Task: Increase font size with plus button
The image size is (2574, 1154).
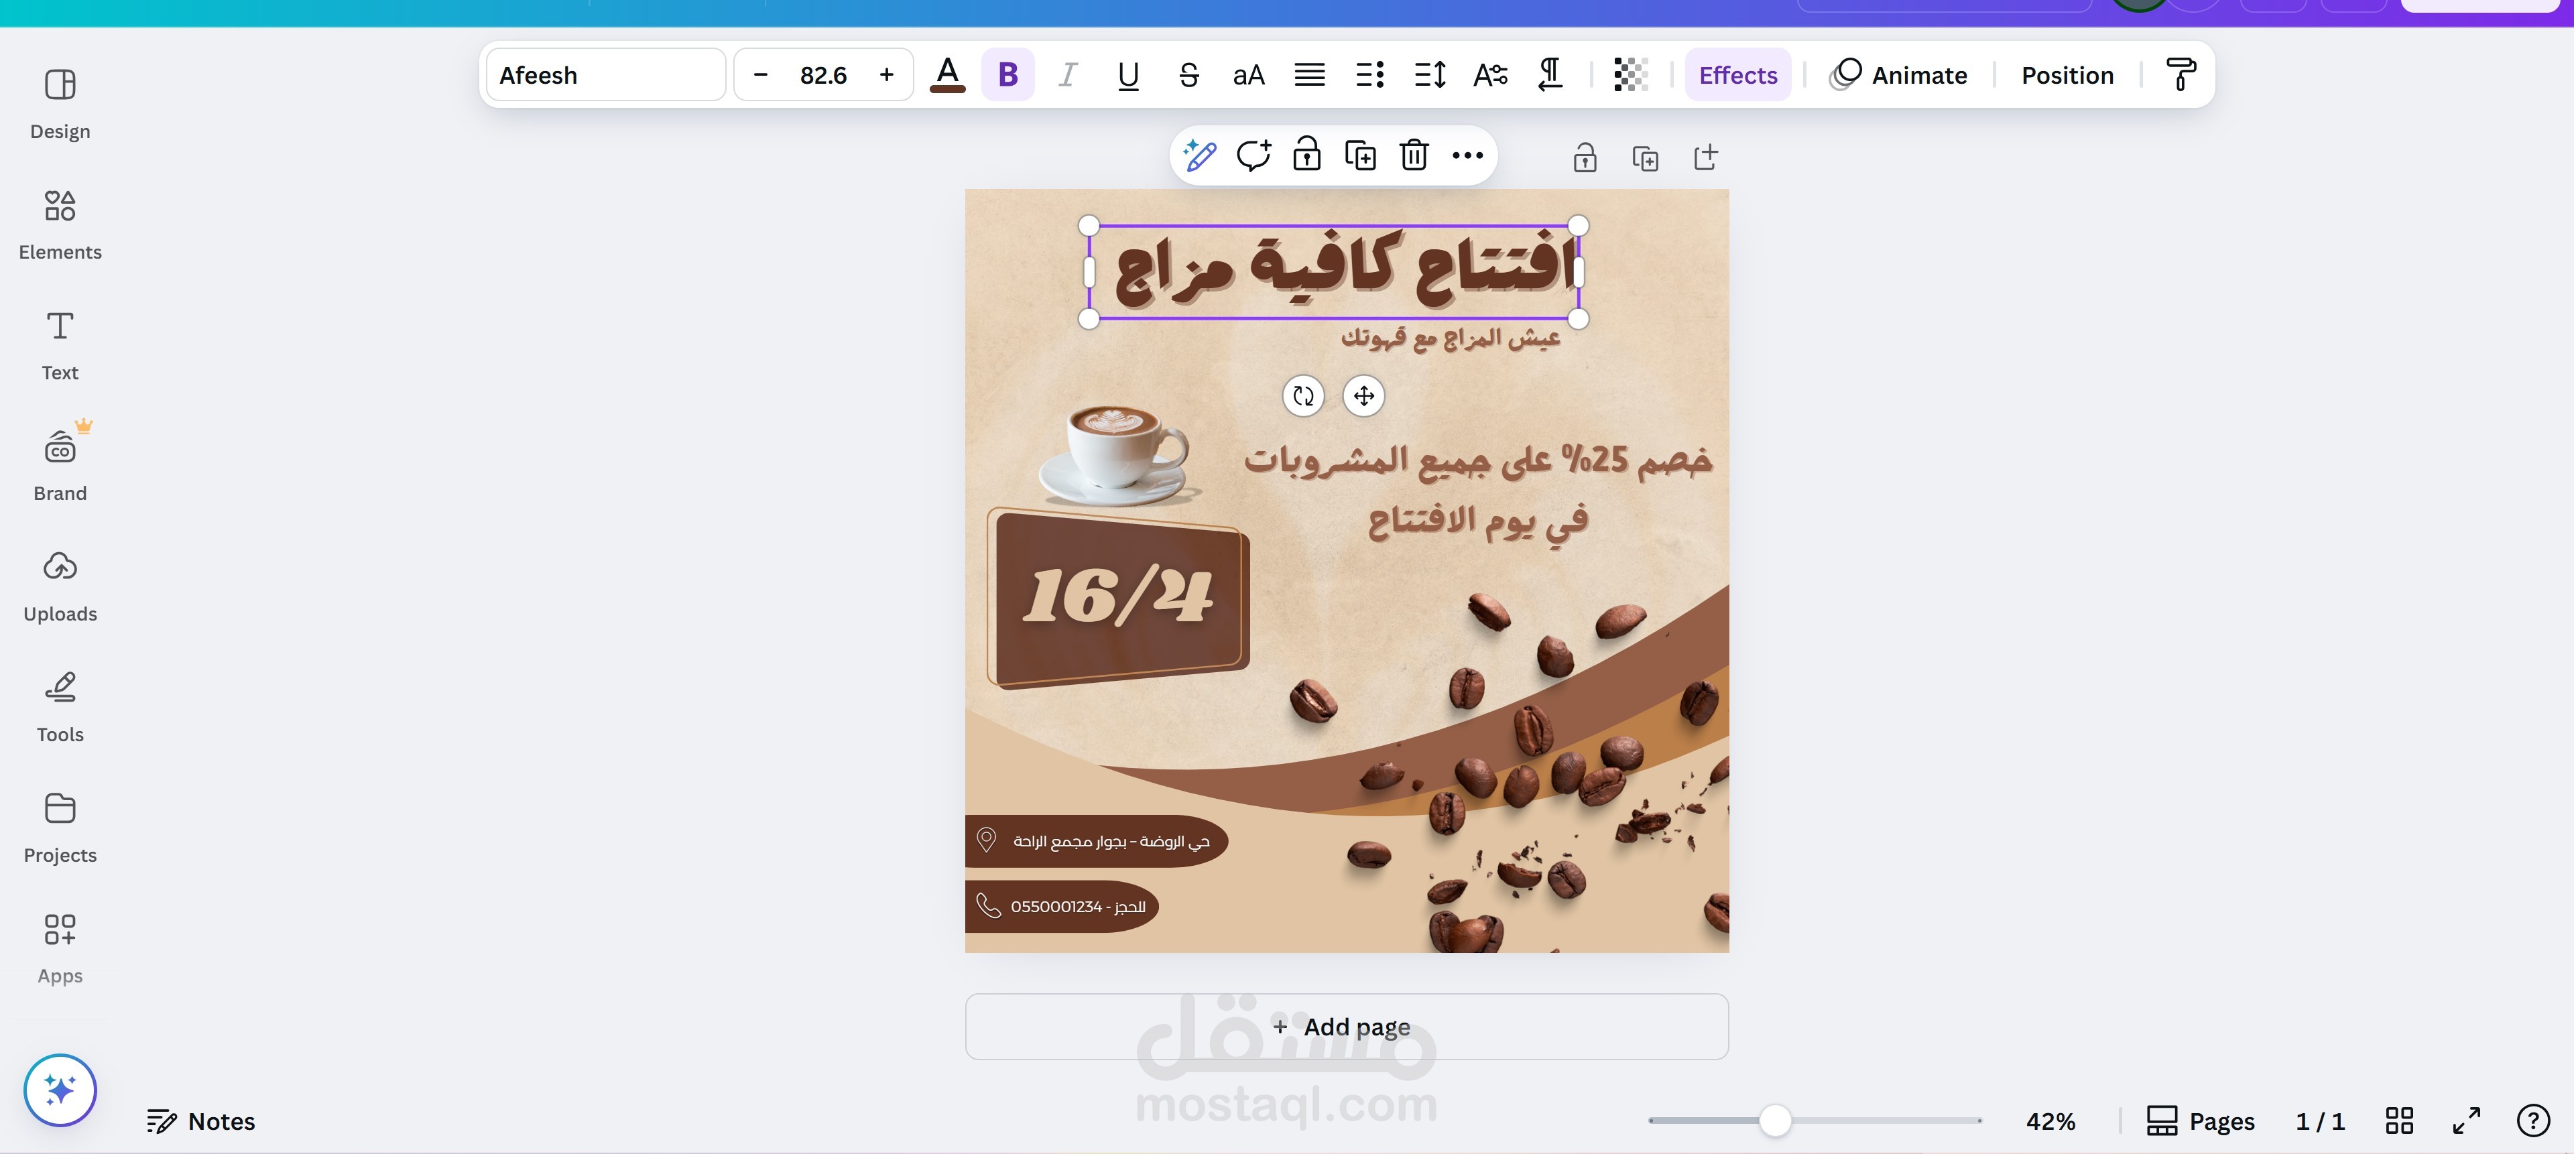Action: (886, 75)
